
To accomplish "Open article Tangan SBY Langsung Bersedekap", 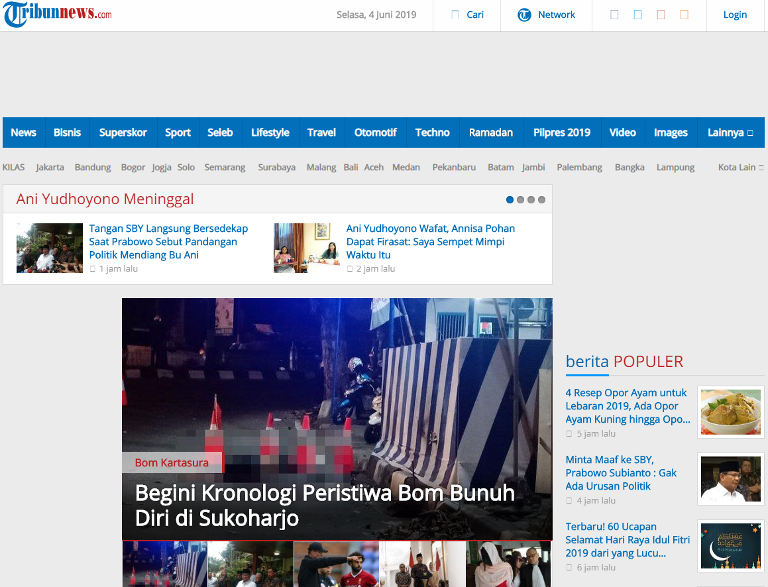I will (x=168, y=242).
